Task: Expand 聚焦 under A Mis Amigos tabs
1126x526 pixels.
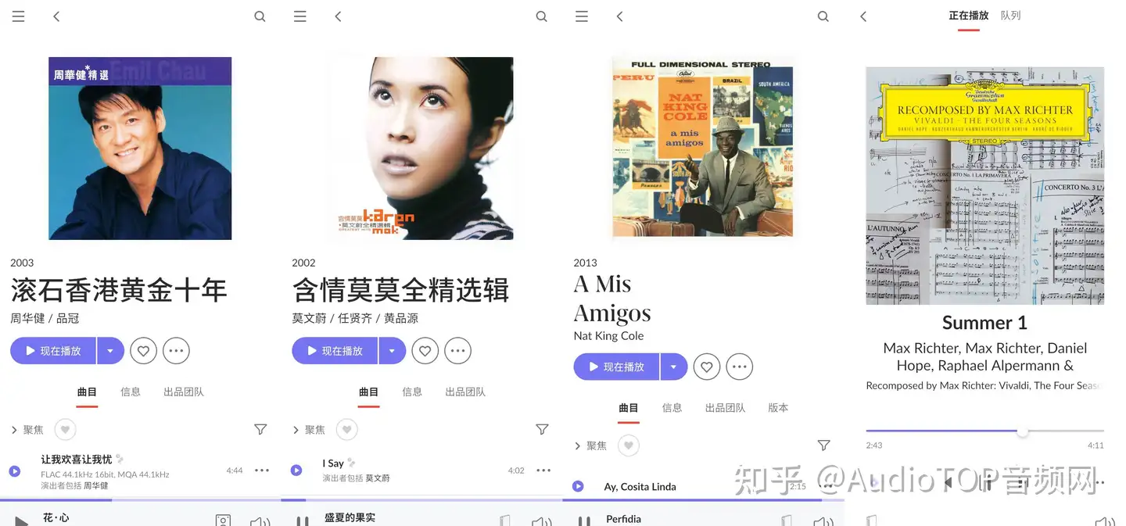Action: pos(590,445)
